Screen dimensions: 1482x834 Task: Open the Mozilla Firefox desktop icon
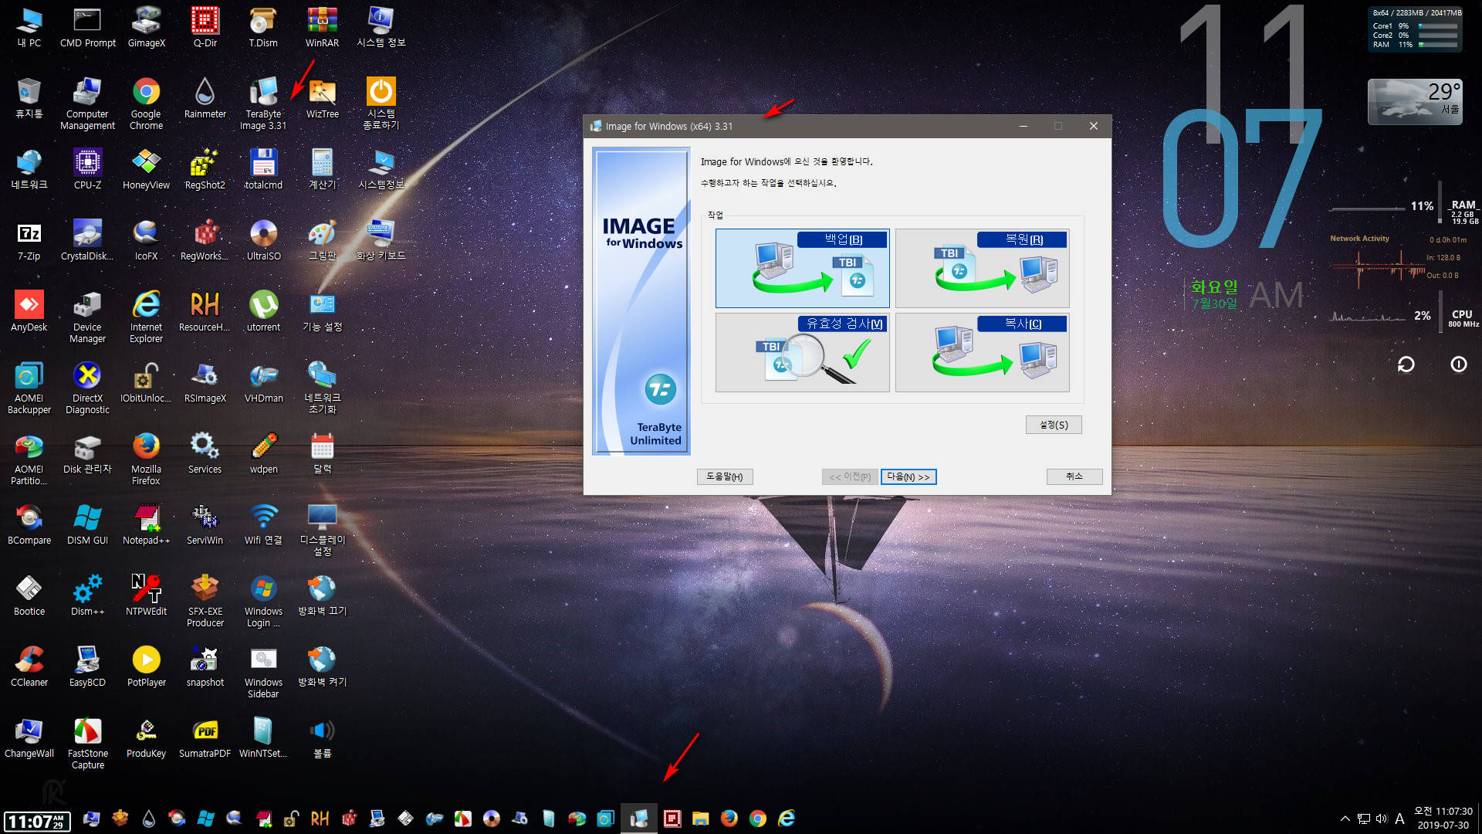tap(146, 459)
